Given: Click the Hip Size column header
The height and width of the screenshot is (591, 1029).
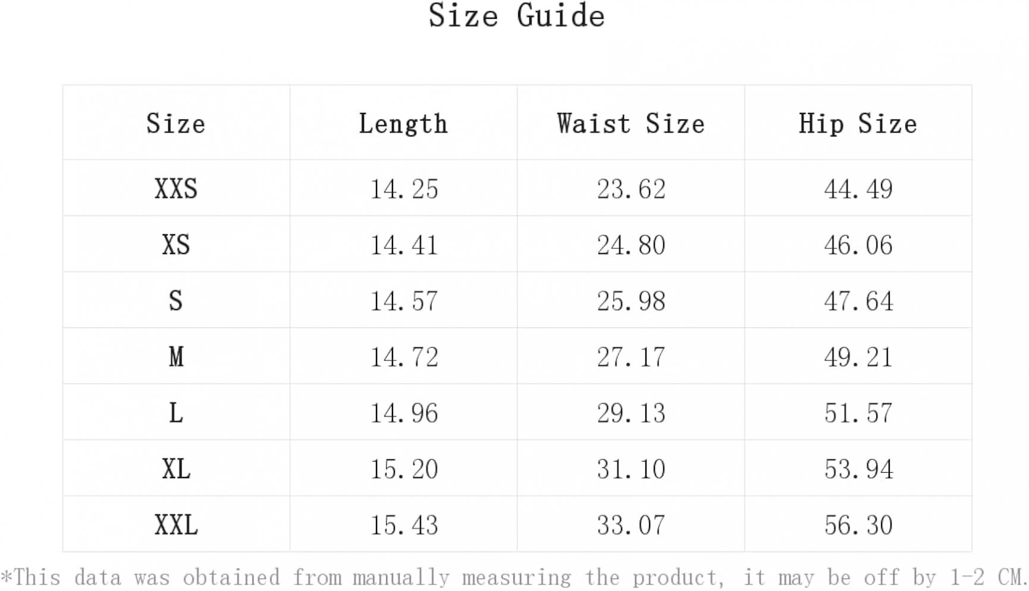Looking at the screenshot, I should click(x=858, y=124).
